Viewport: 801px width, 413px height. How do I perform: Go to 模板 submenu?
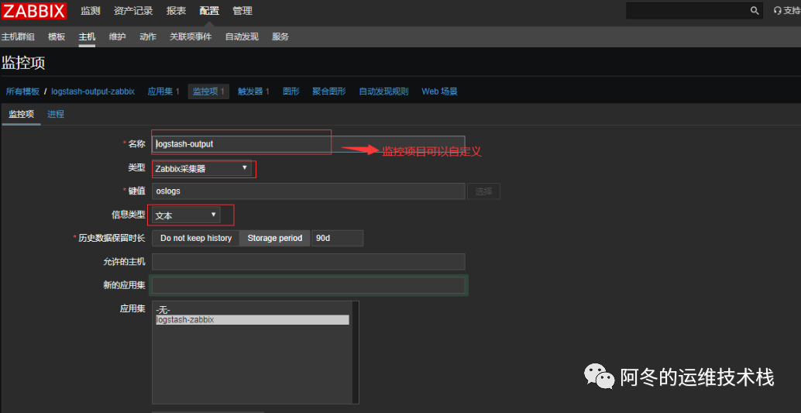click(x=57, y=36)
